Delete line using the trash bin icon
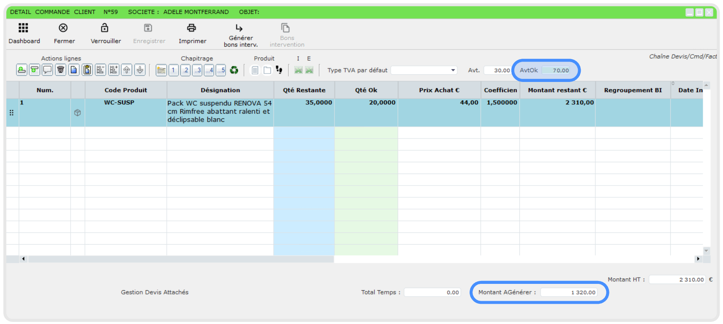Screen dimensions: 723x324 (x=61, y=70)
